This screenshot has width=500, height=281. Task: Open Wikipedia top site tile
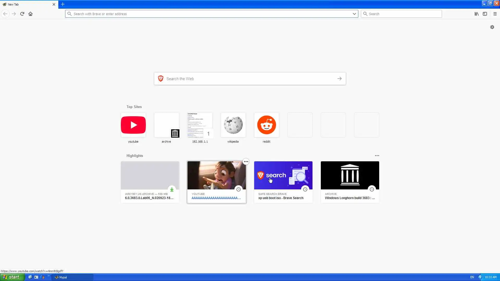click(233, 125)
